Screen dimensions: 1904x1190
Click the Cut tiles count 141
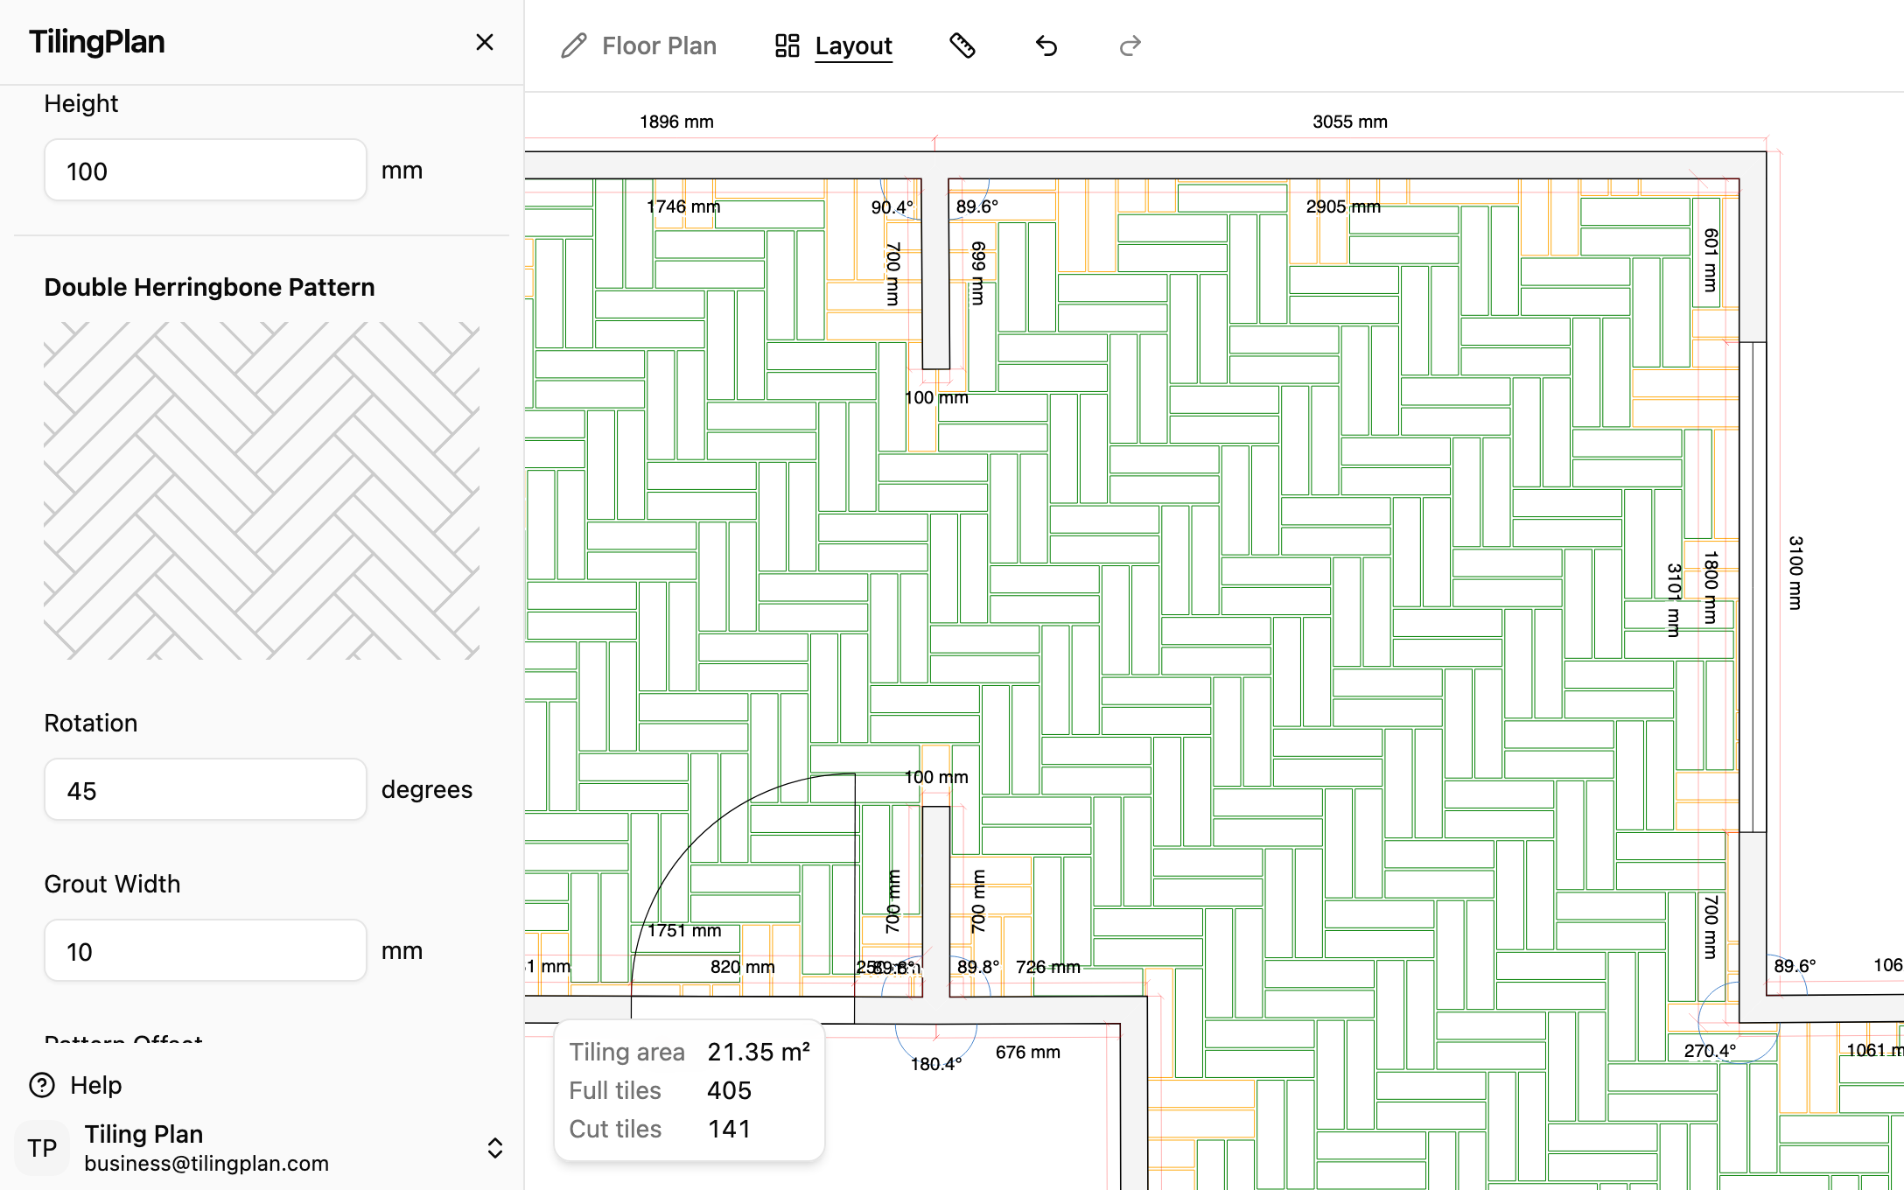click(x=730, y=1129)
